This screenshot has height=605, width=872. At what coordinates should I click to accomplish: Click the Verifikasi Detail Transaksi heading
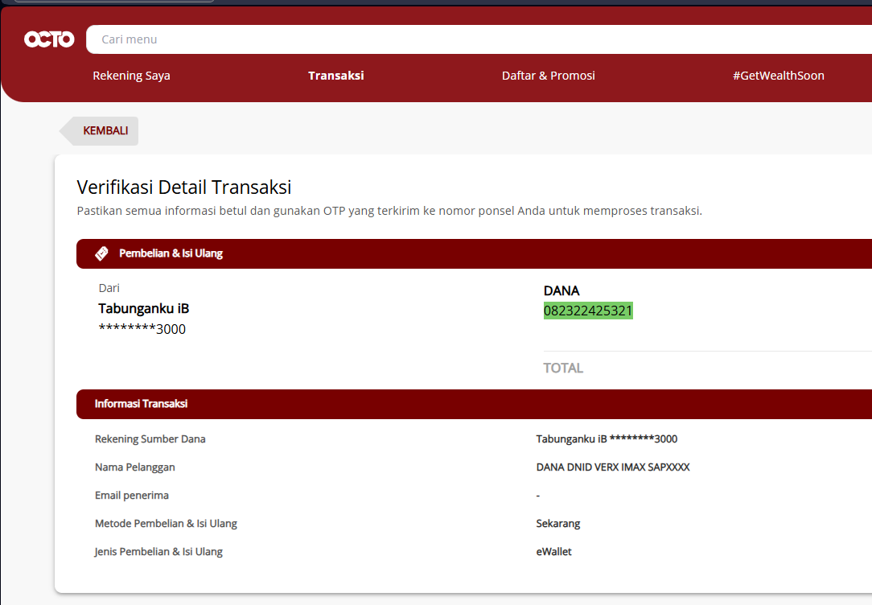pyautogui.click(x=184, y=187)
